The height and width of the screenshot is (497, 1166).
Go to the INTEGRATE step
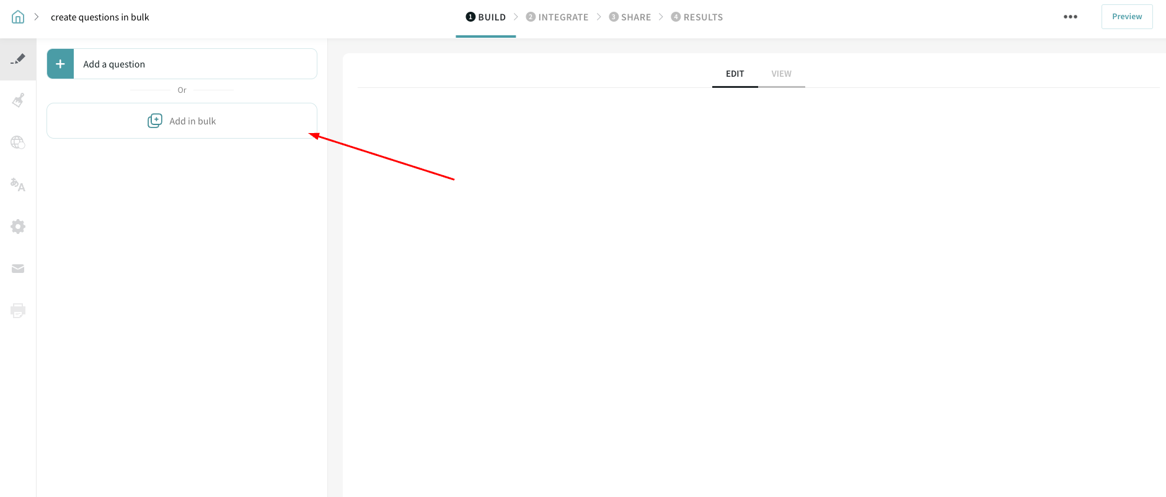[557, 17]
